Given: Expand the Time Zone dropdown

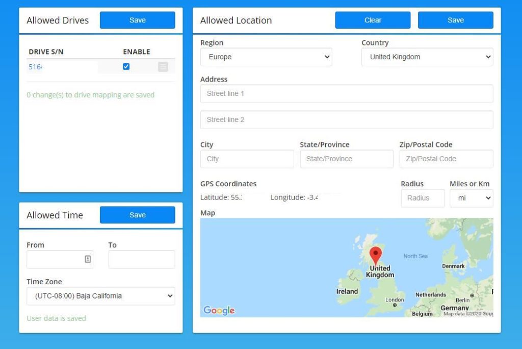Looking at the screenshot, I should [100, 296].
